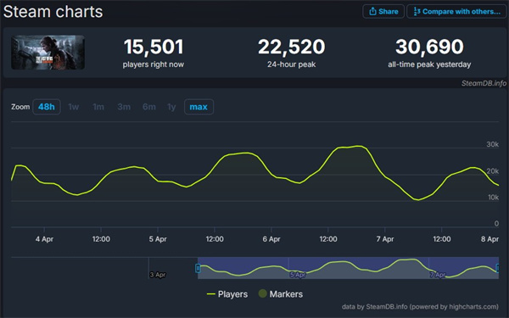Select the 1w zoom range
The image size is (509, 318).
tap(73, 107)
